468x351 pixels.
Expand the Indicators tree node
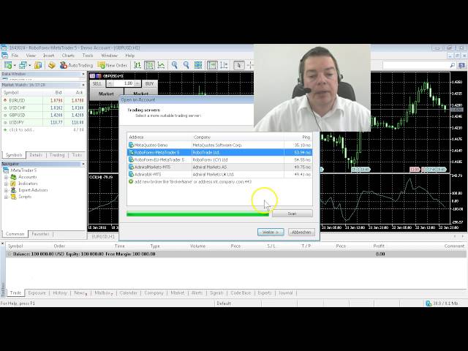click(6, 184)
